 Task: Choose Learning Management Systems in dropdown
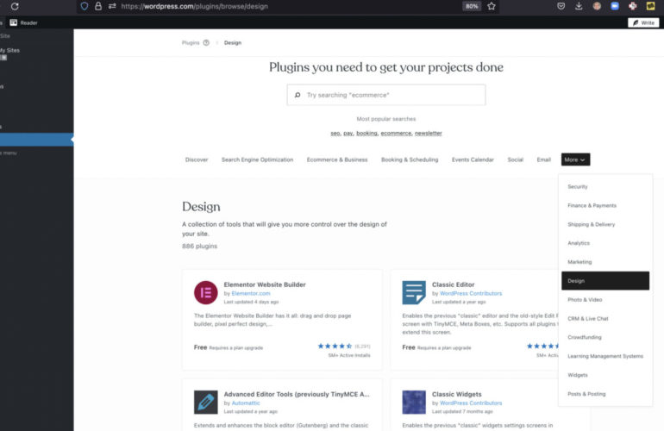pyautogui.click(x=604, y=356)
